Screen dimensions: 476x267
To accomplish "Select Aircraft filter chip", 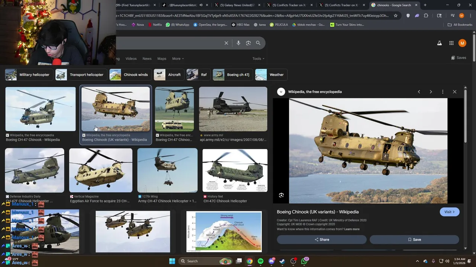I will (x=168, y=75).
